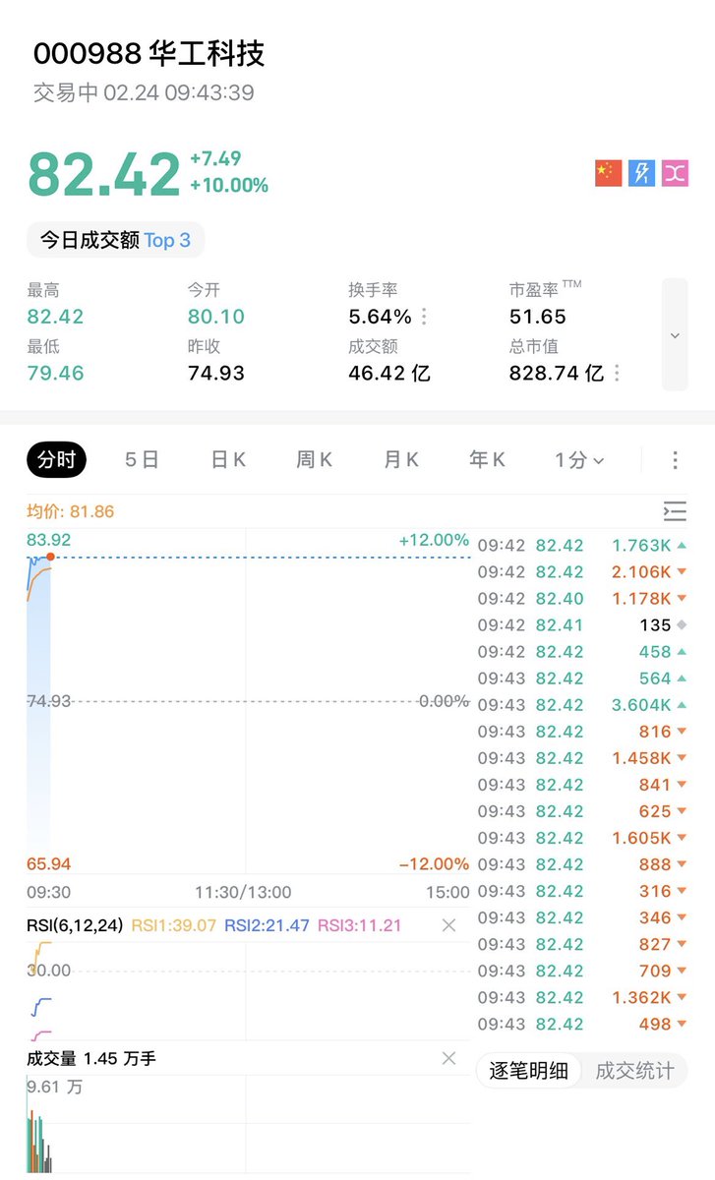Tap the 09:42 trade row with 1.763K
The height and width of the screenshot is (1180, 715).
582,546
